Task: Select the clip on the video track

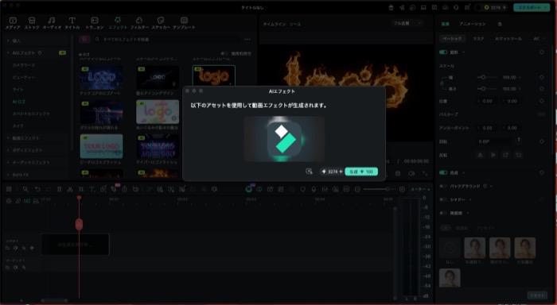Action: 76,245
